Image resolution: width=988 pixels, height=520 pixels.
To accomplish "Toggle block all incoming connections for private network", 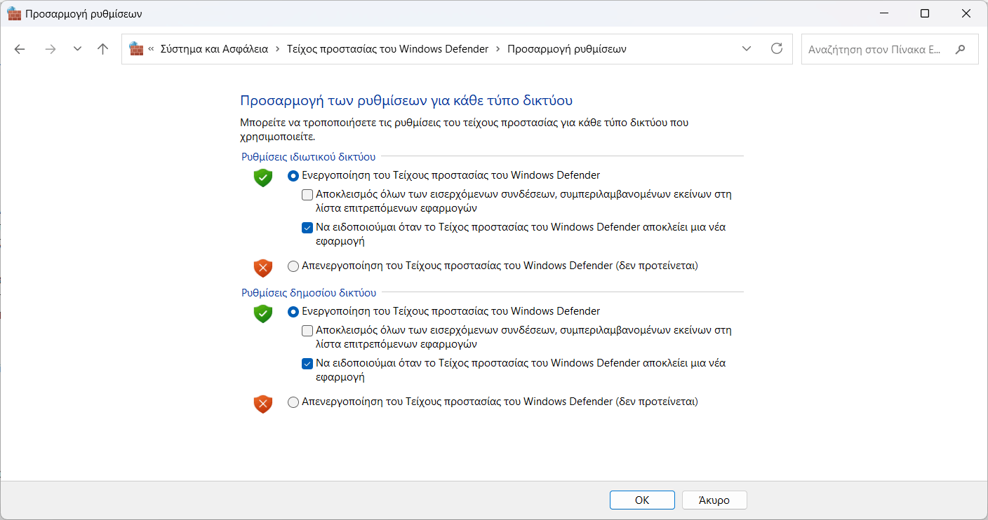I will [307, 195].
